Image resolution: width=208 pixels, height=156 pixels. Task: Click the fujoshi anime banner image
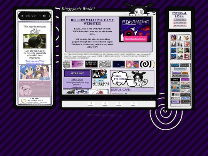(x=35, y=72)
